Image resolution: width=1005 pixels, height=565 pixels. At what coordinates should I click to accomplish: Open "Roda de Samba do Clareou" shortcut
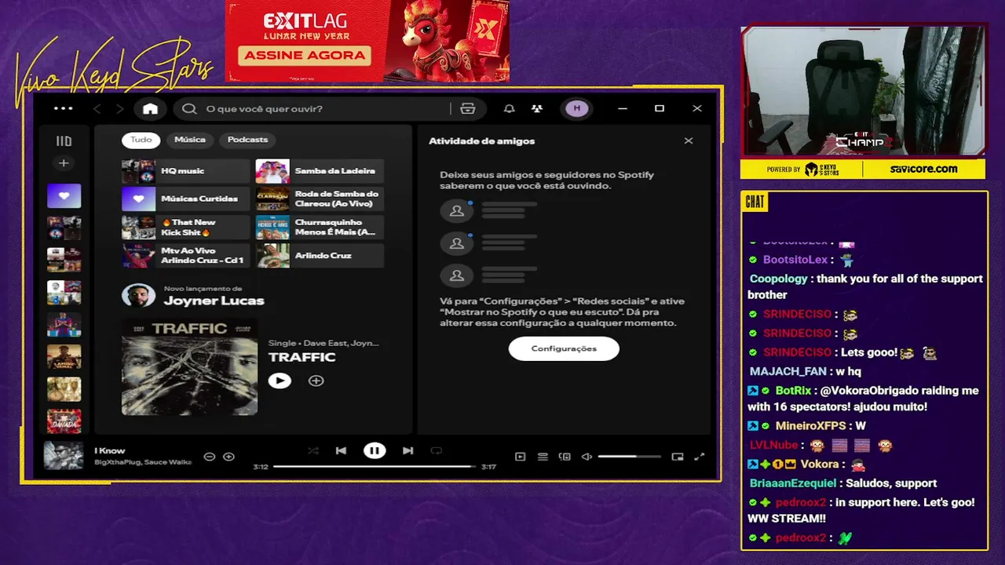pyautogui.click(x=320, y=199)
